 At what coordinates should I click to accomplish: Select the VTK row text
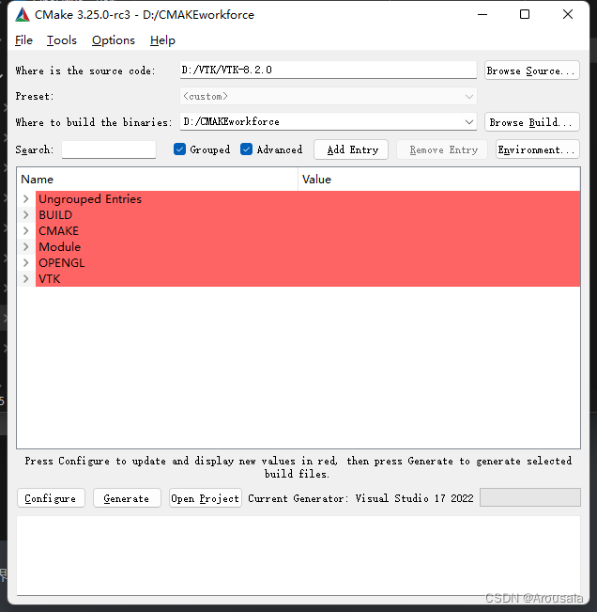coord(50,279)
